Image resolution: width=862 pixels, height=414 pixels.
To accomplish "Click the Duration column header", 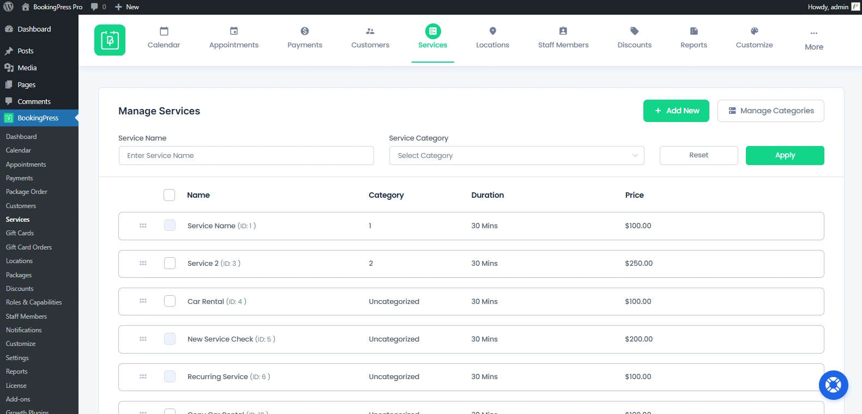I will 487,195.
